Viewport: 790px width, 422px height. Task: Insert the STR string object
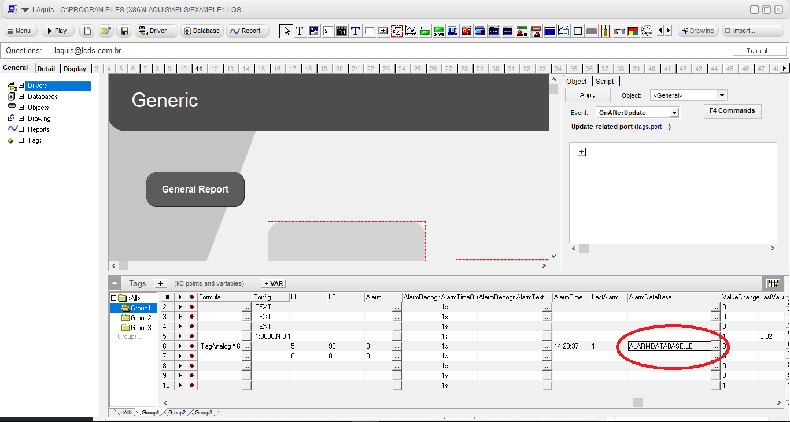[x=327, y=31]
